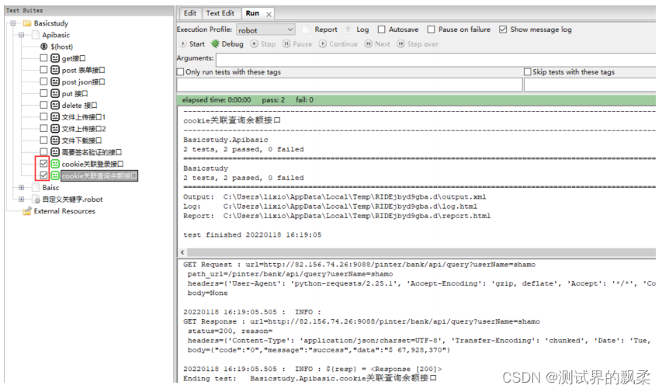The width and height of the screenshot is (662, 392).
Task: Click the Skip tests tags input field
Action: pos(590,85)
